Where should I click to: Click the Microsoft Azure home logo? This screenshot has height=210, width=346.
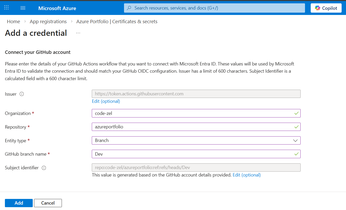point(57,8)
